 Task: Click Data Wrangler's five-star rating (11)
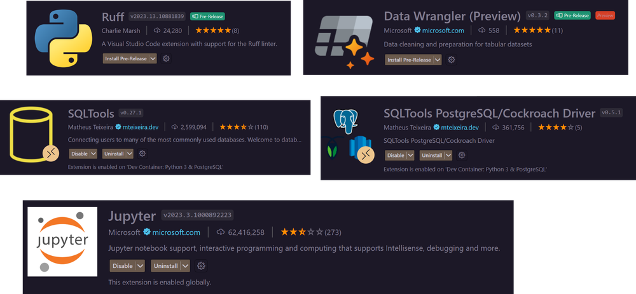(x=532, y=30)
